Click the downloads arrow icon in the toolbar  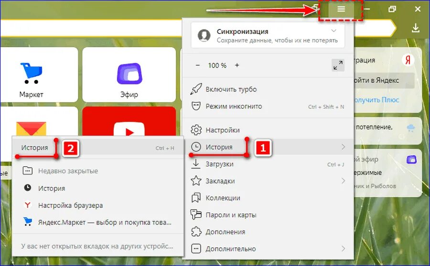(x=416, y=28)
